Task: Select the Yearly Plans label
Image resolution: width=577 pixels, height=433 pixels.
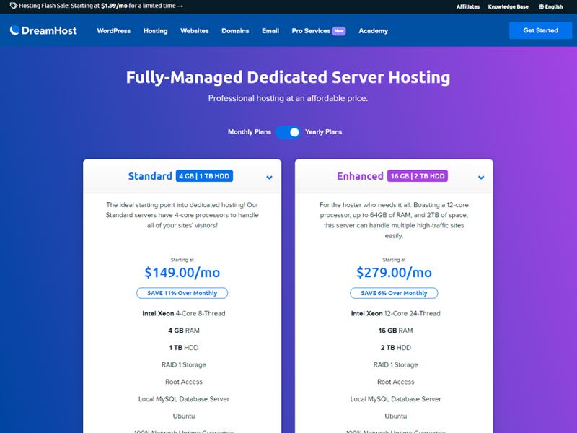Action: pos(323,132)
